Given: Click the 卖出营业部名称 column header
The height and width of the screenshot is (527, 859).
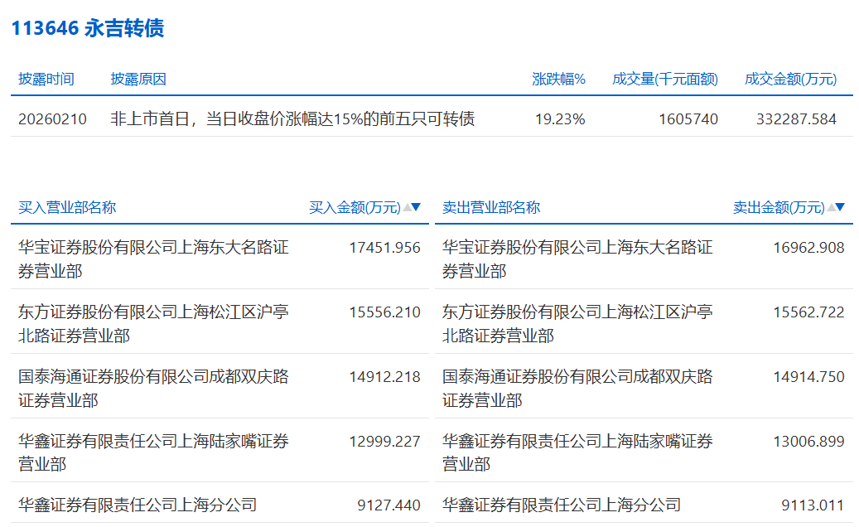Looking at the screenshot, I should 491,207.
